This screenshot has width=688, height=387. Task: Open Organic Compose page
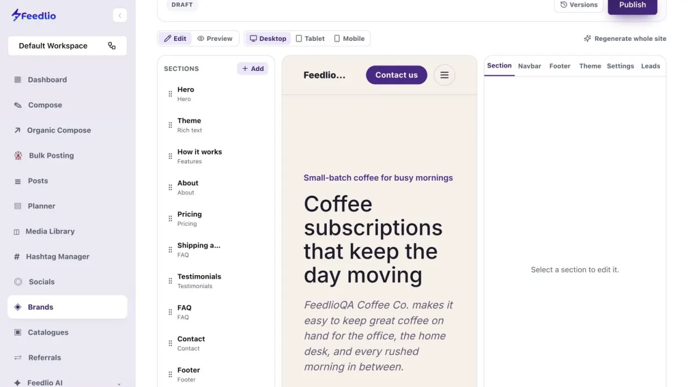pyautogui.click(x=67, y=130)
